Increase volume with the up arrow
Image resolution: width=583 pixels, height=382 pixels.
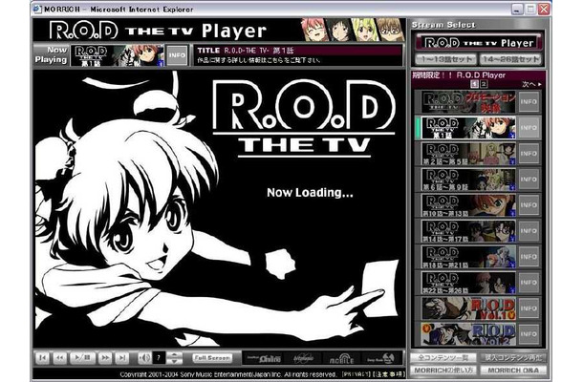174,354
